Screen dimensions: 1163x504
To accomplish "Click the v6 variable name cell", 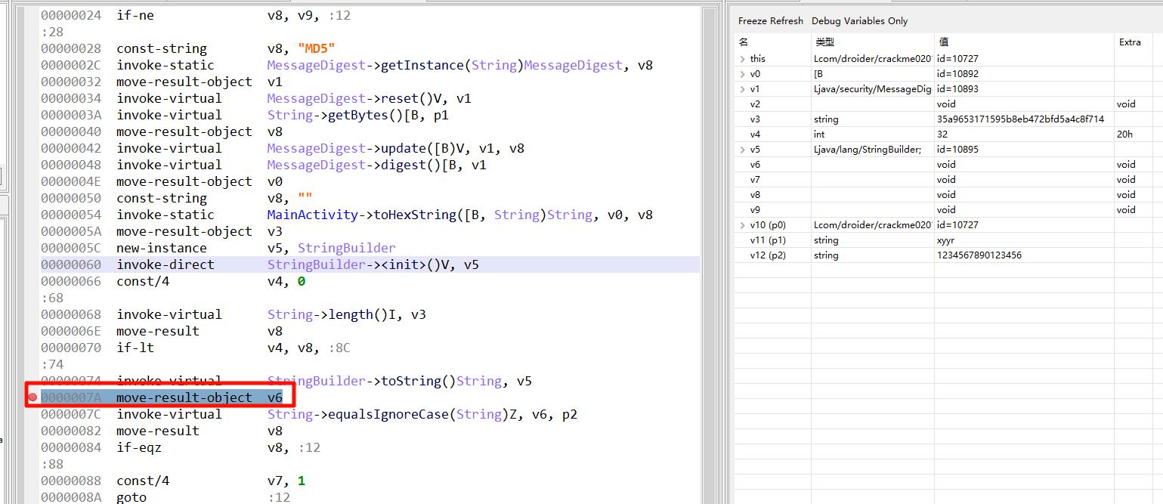I will pyautogui.click(x=772, y=164).
